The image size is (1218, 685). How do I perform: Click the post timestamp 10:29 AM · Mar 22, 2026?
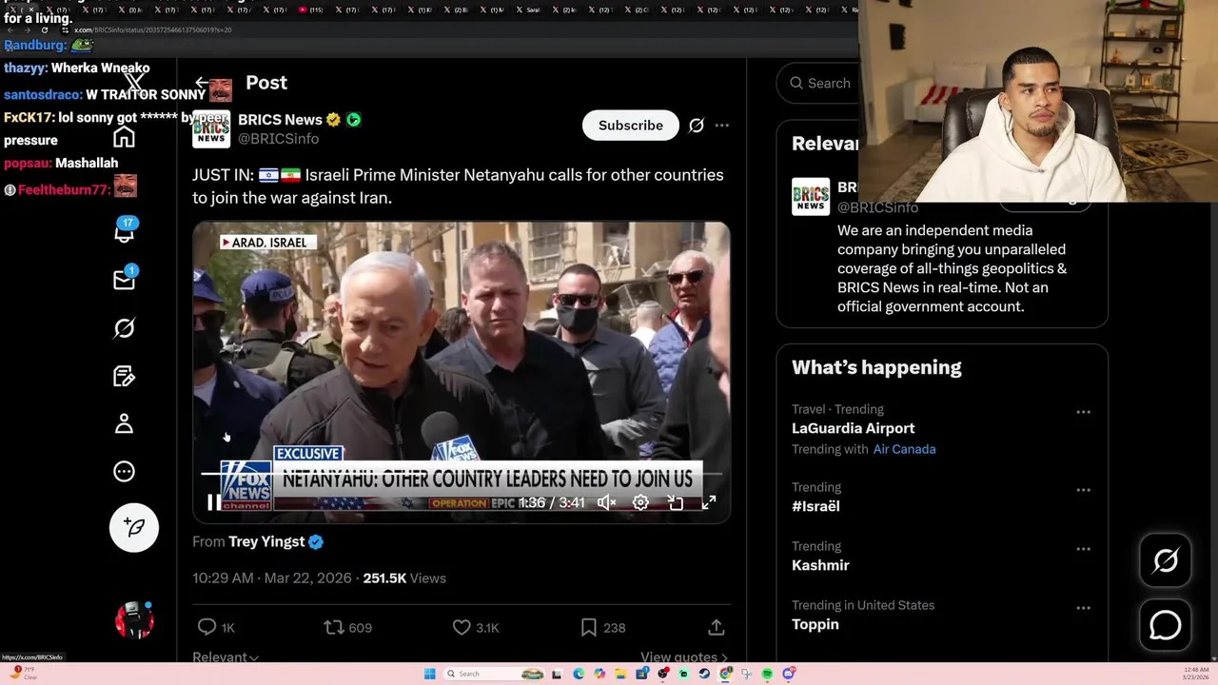click(271, 577)
